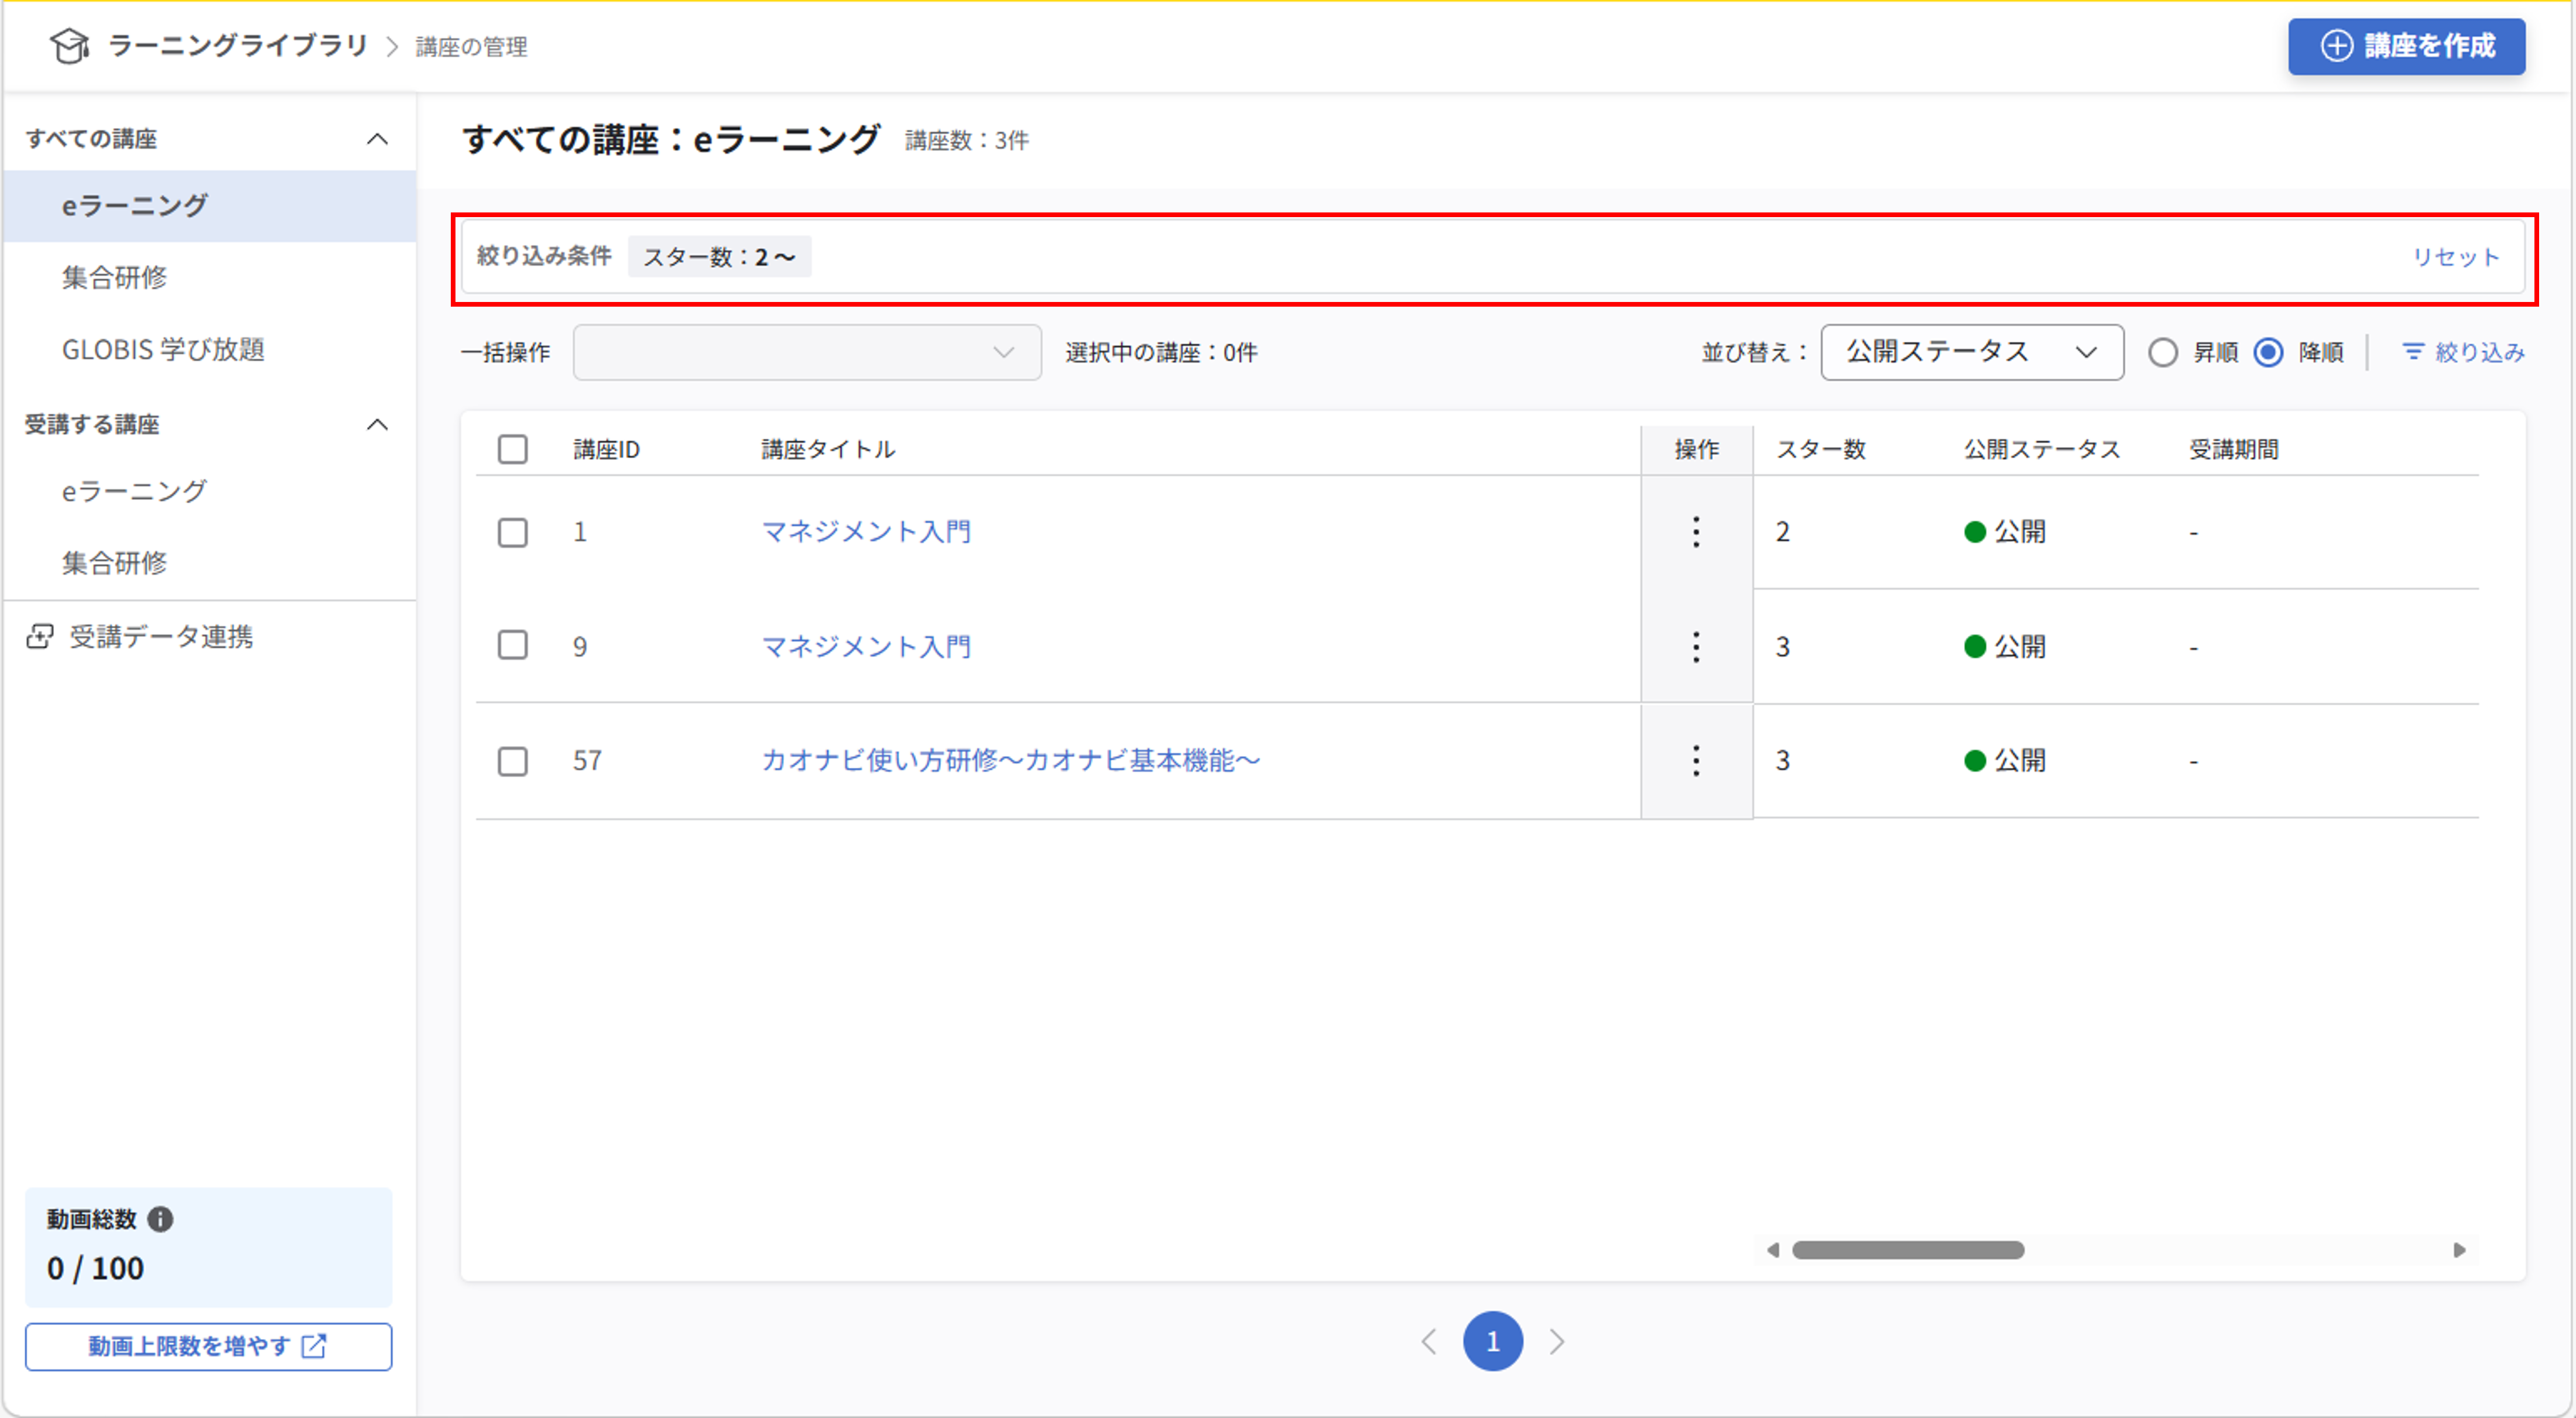Open the three-dot menu for course ID 9

(1696, 647)
